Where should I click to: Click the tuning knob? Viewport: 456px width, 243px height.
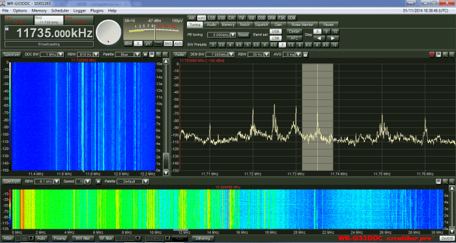tap(109, 32)
